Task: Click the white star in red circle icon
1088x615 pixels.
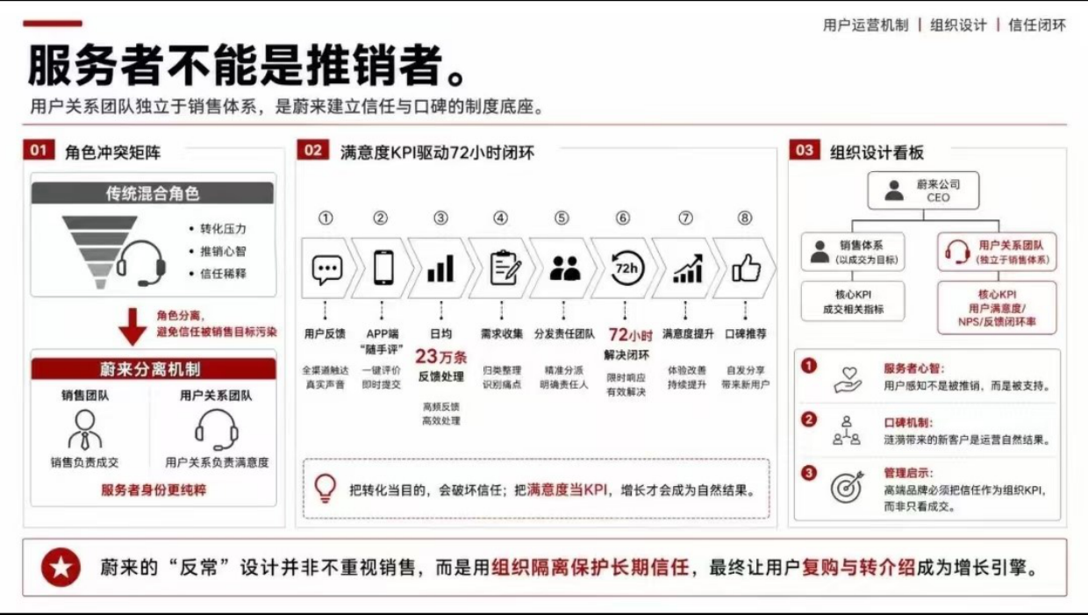Action: [x=61, y=569]
